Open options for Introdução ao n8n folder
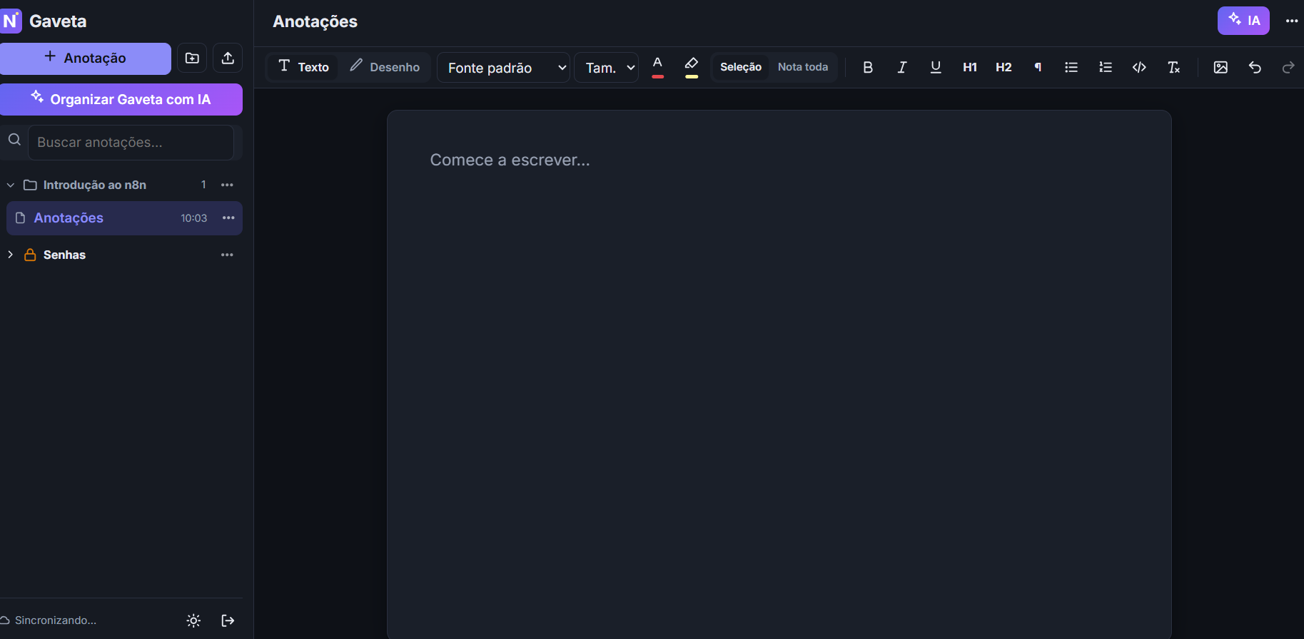This screenshot has width=1304, height=639. coord(227,185)
